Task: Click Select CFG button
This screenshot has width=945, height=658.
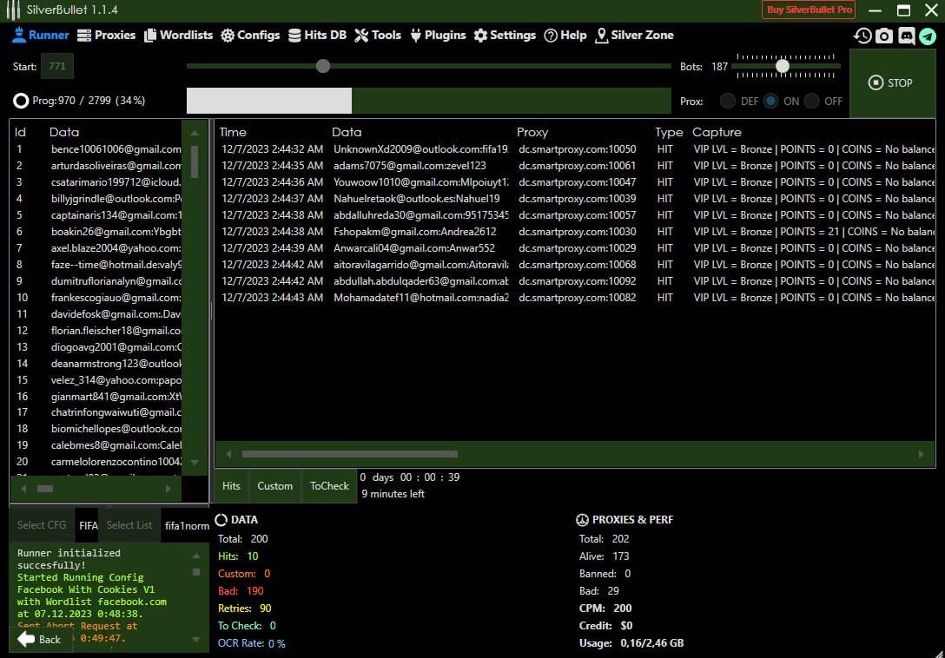Action: point(42,525)
